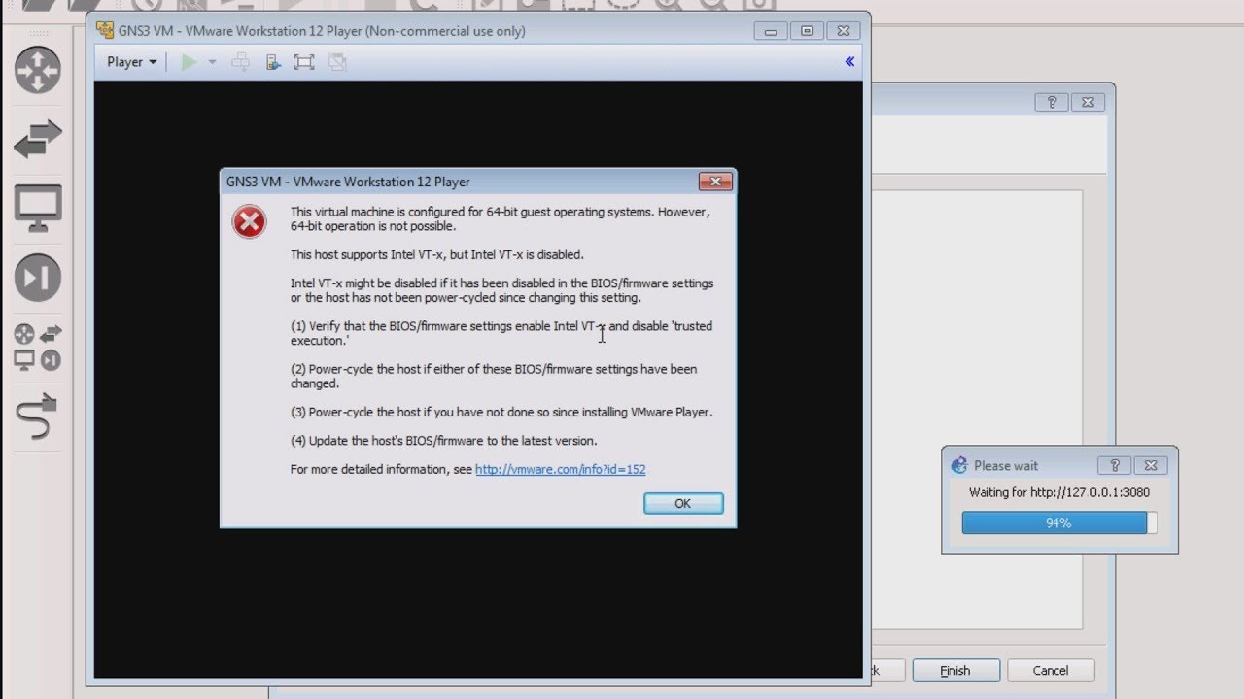Close the Please wait dialog
Screen dimensions: 1244x699
point(1151,466)
